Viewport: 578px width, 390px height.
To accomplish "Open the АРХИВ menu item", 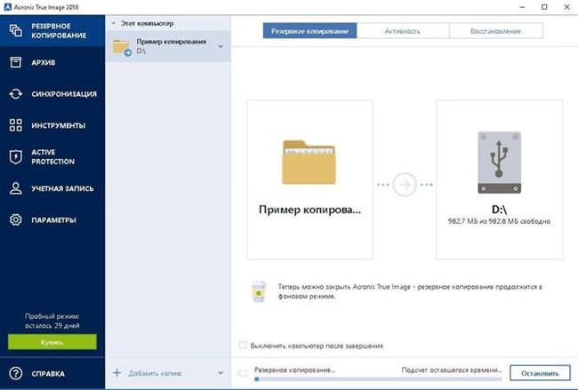I will (x=52, y=62).
